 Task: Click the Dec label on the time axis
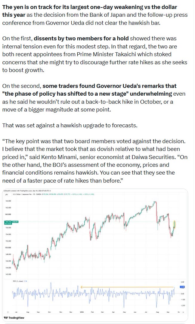[x=71, y=312]
